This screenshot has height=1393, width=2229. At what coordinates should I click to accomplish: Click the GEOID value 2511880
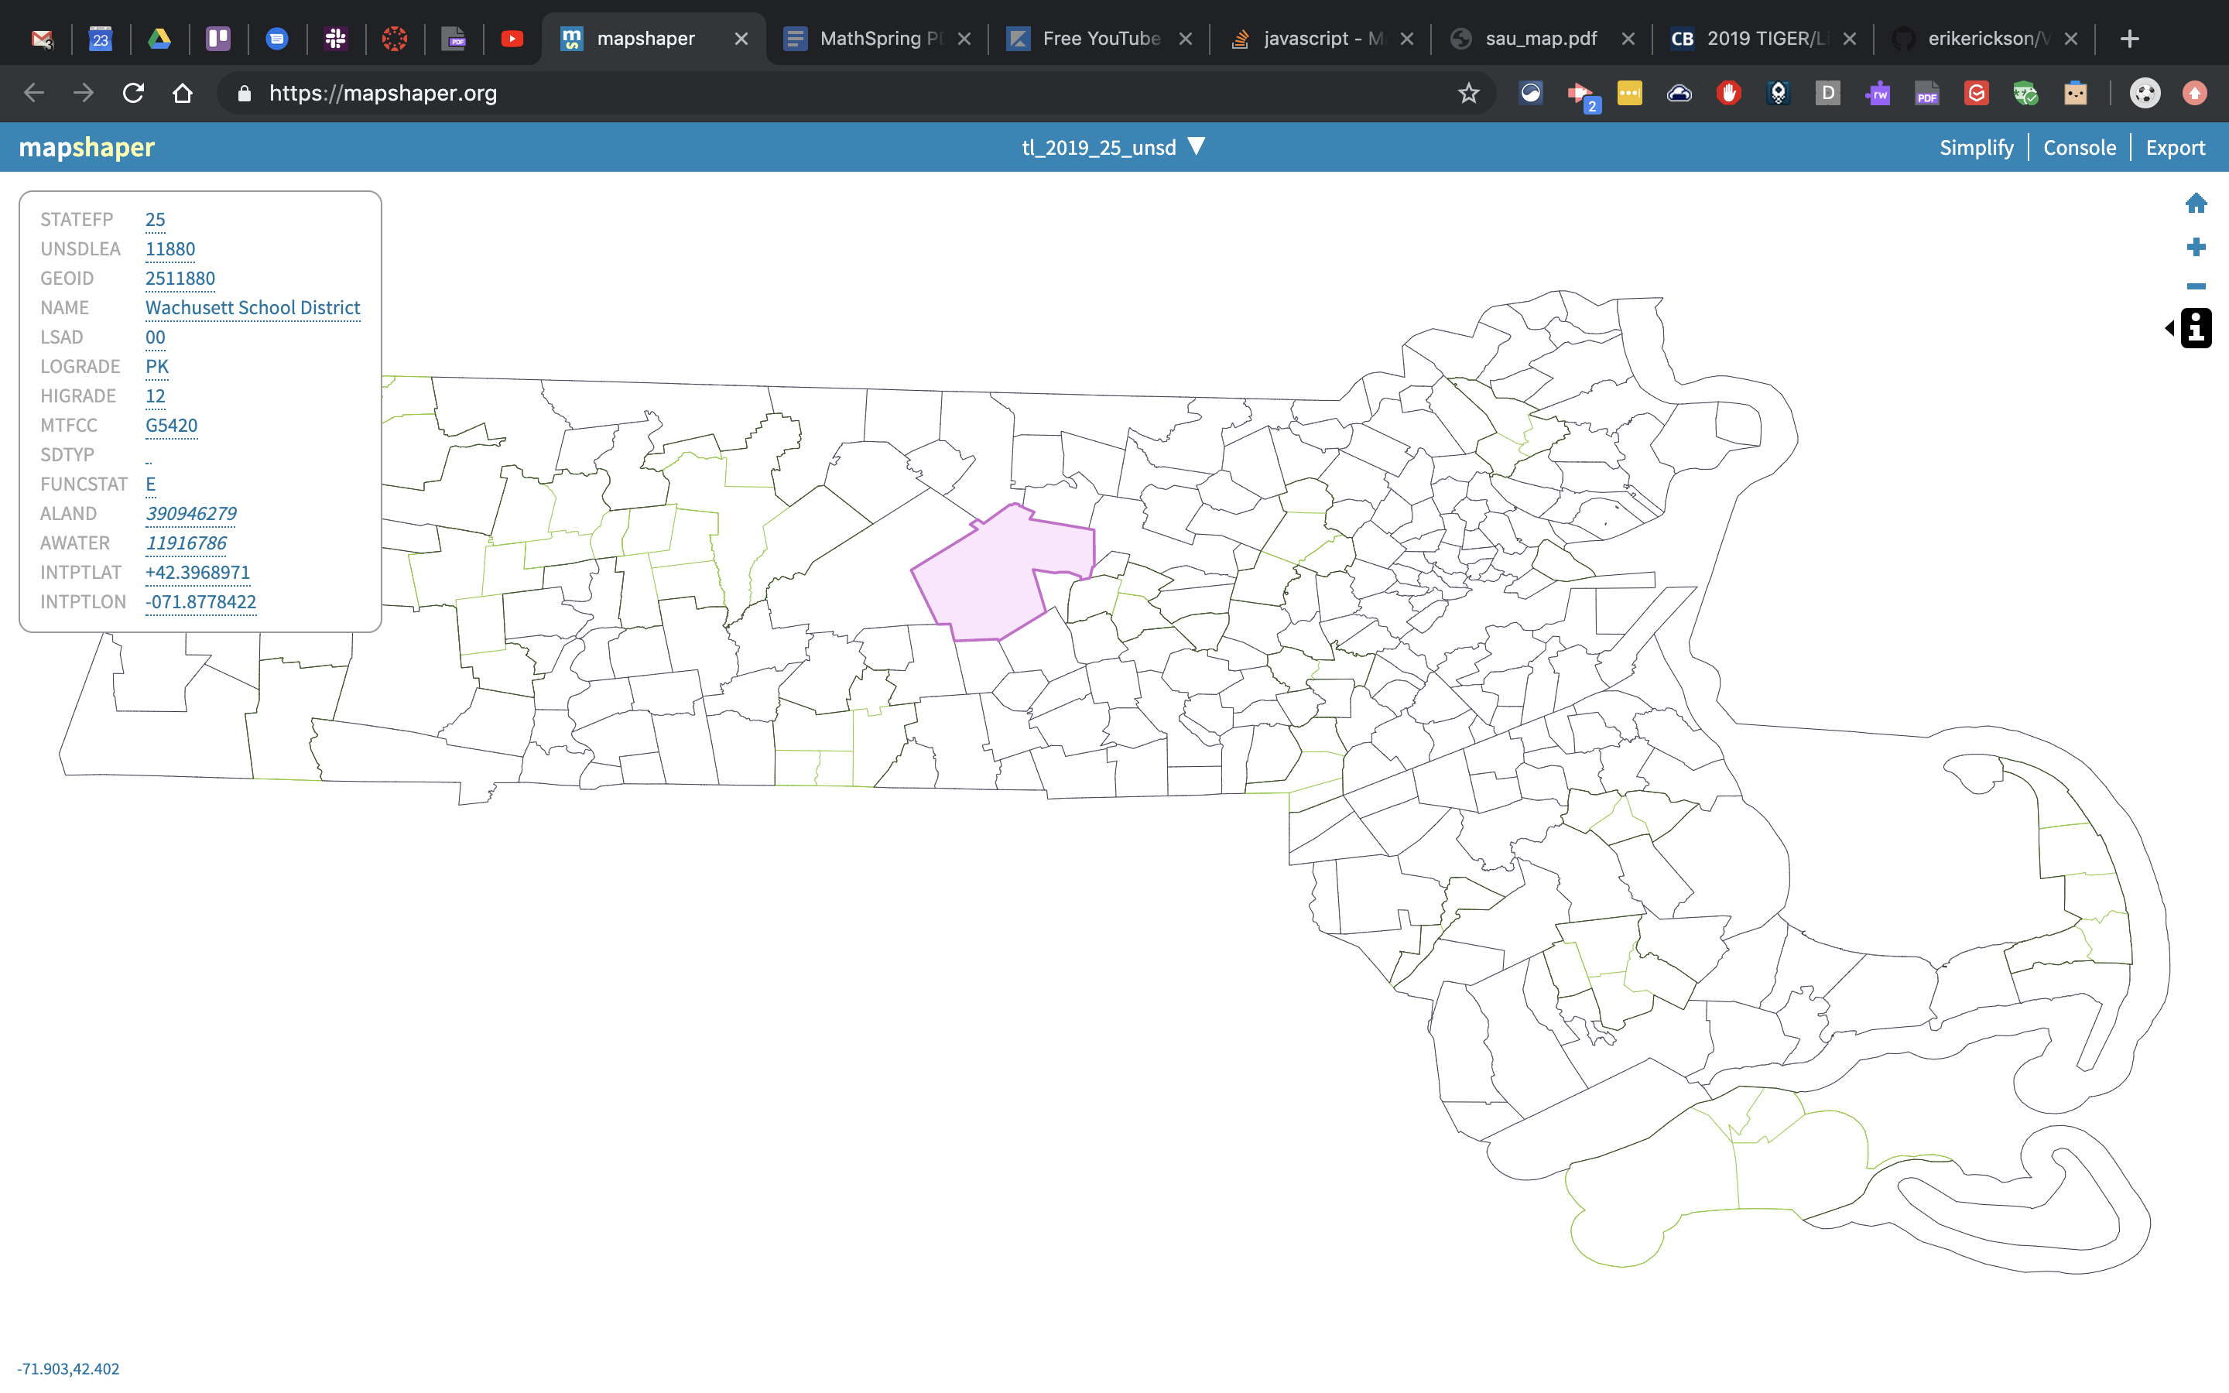pos(180,279)
